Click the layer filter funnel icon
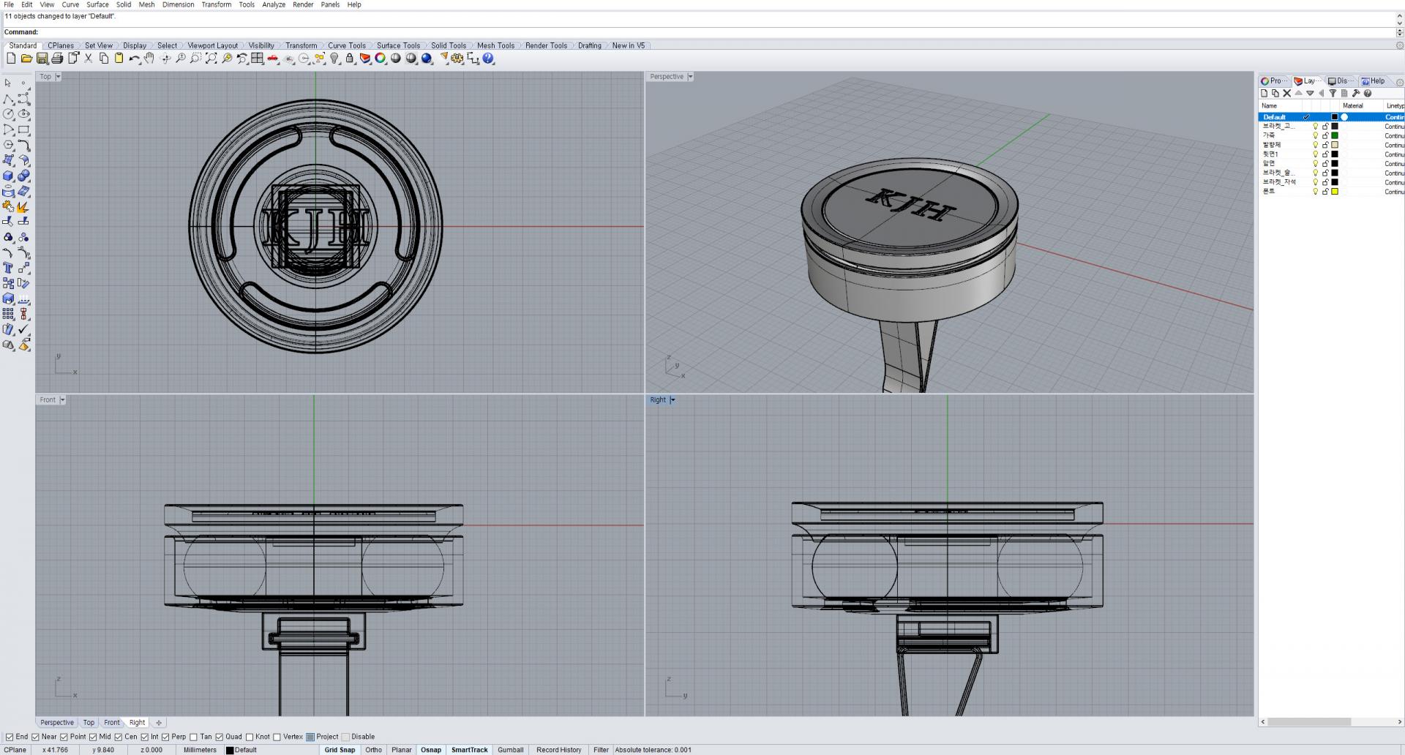Viewport: 1405px width, 755px height. [1333, 93]
